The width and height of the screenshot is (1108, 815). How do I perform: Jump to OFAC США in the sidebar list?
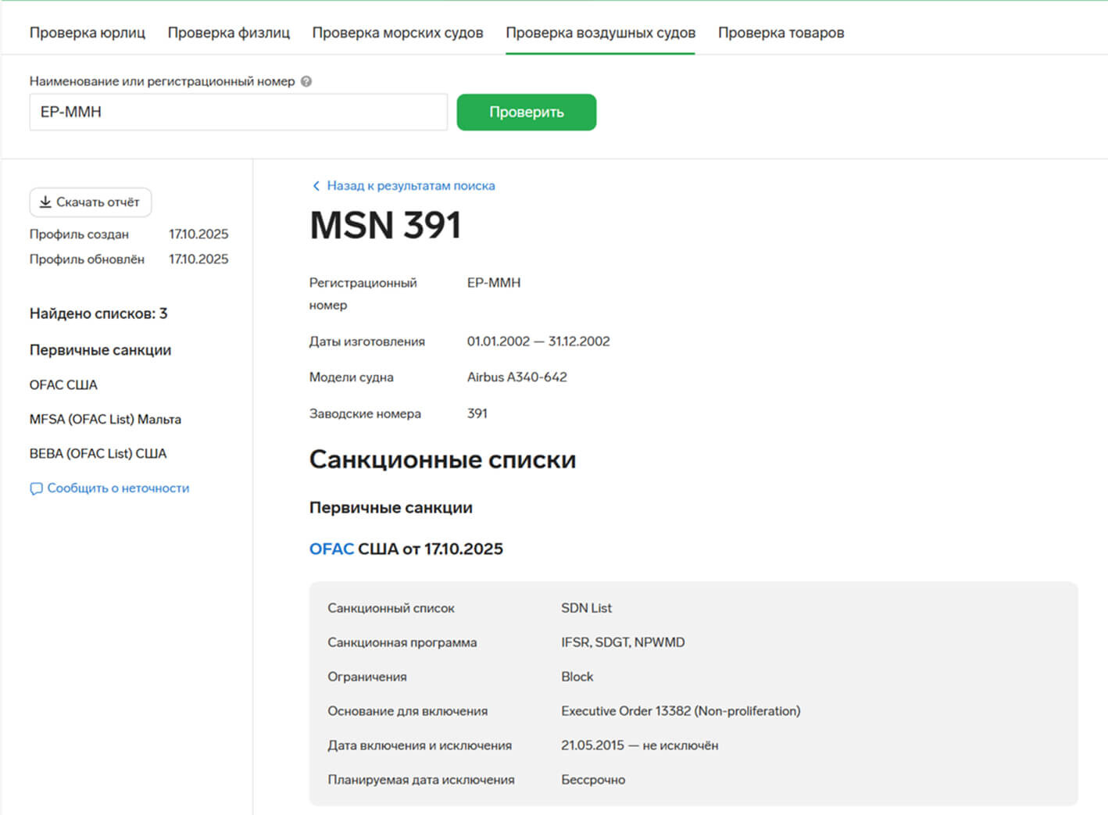(x=63, y=385)
